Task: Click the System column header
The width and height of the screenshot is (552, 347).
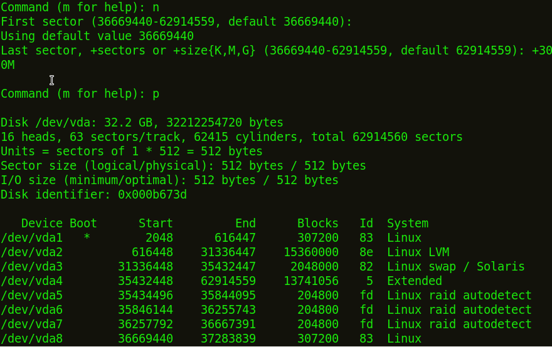Action: click(x=408, y=224)
